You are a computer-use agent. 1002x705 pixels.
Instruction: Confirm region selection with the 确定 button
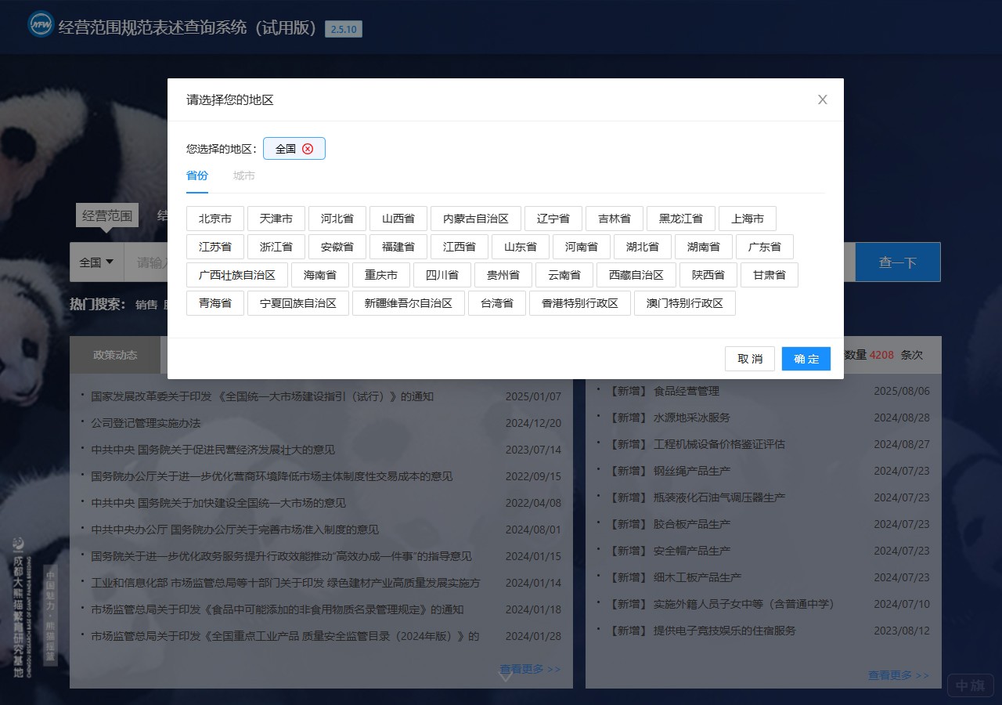coord(806,359)
